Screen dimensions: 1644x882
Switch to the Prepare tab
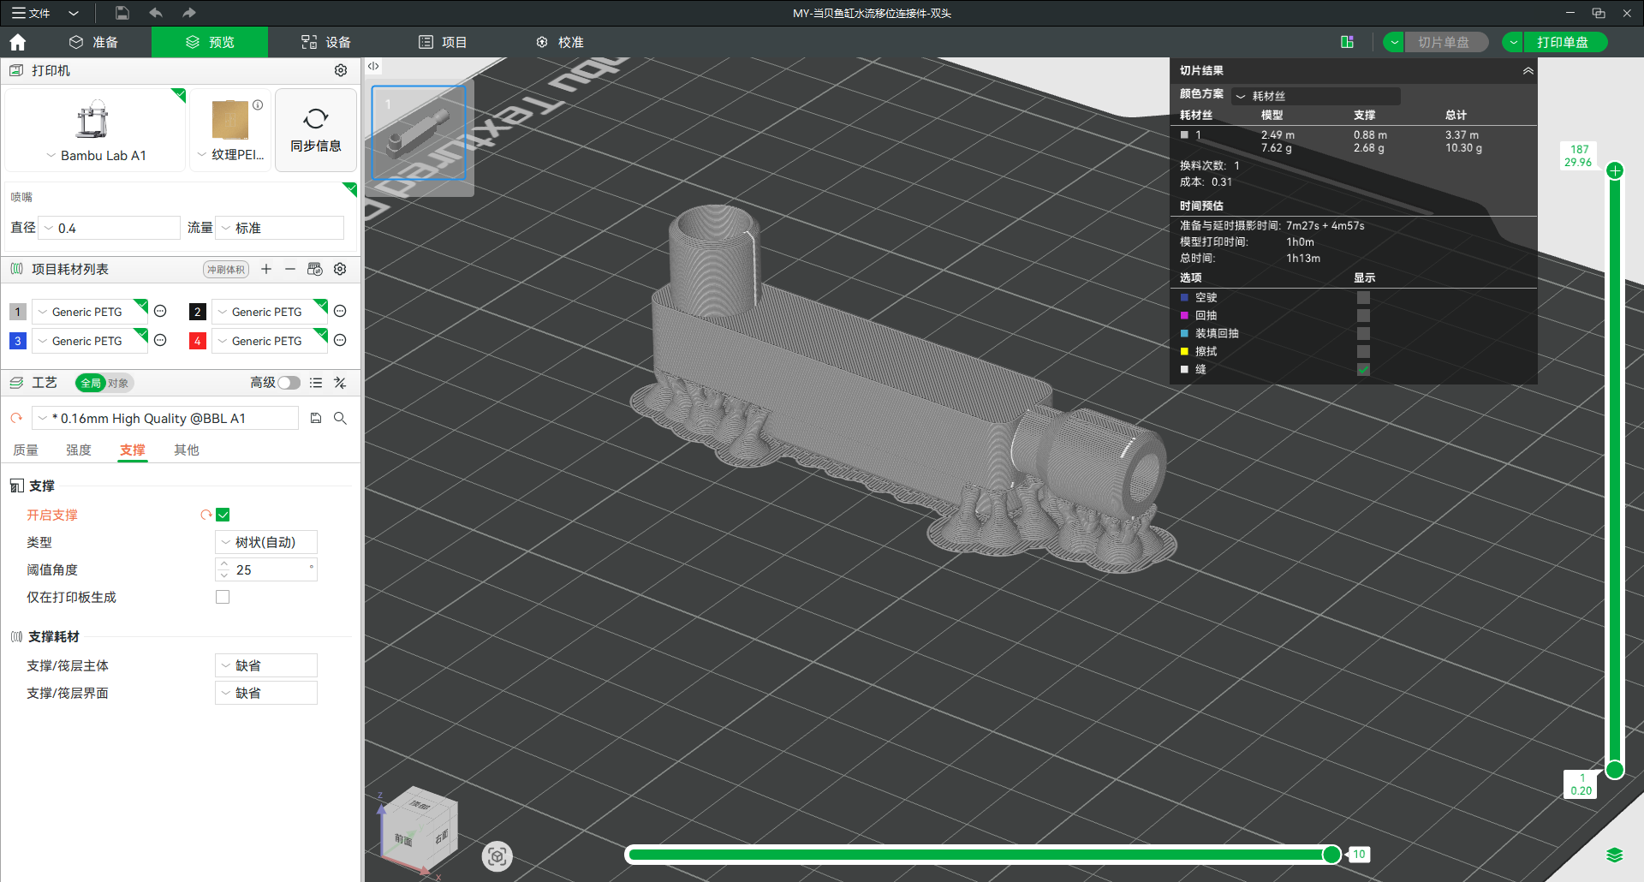94,42
